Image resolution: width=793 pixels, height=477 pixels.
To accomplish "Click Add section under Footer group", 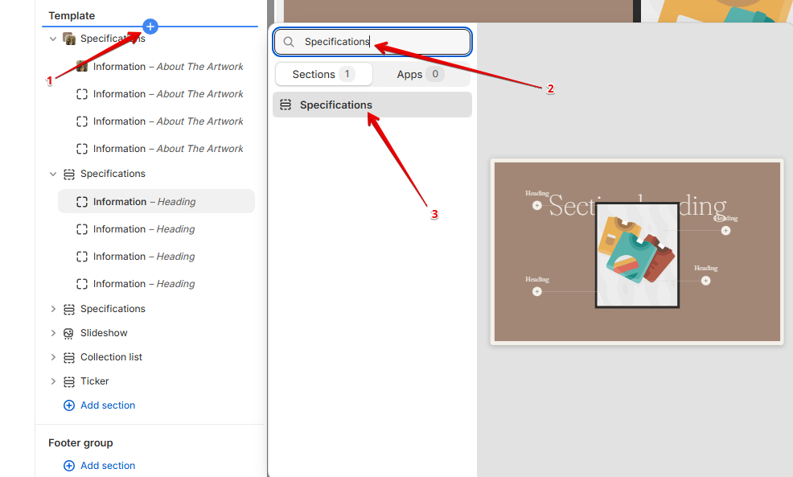I will point(100,466).
